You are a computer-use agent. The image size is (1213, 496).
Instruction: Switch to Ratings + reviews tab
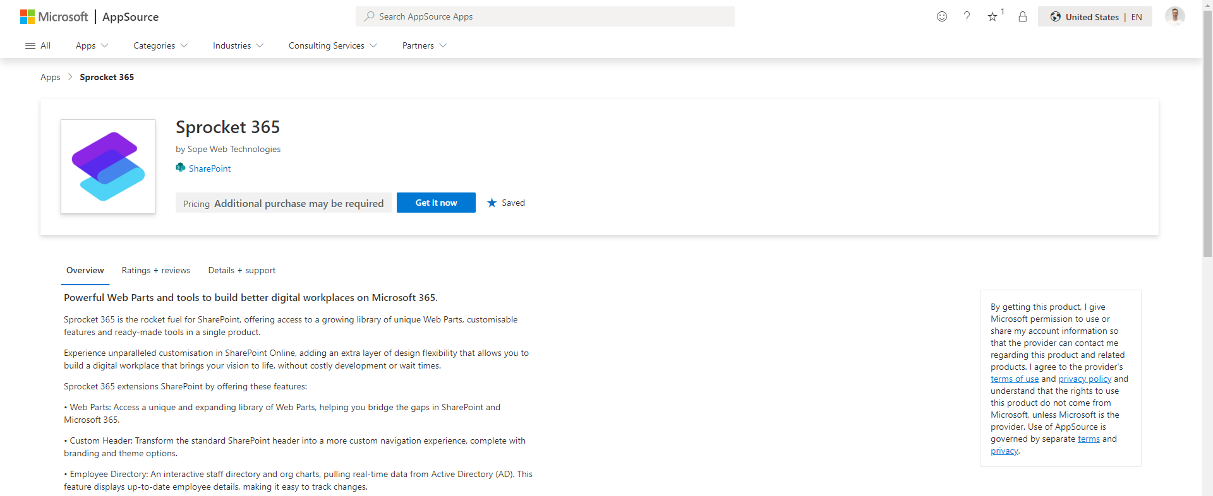pos(156,270)
